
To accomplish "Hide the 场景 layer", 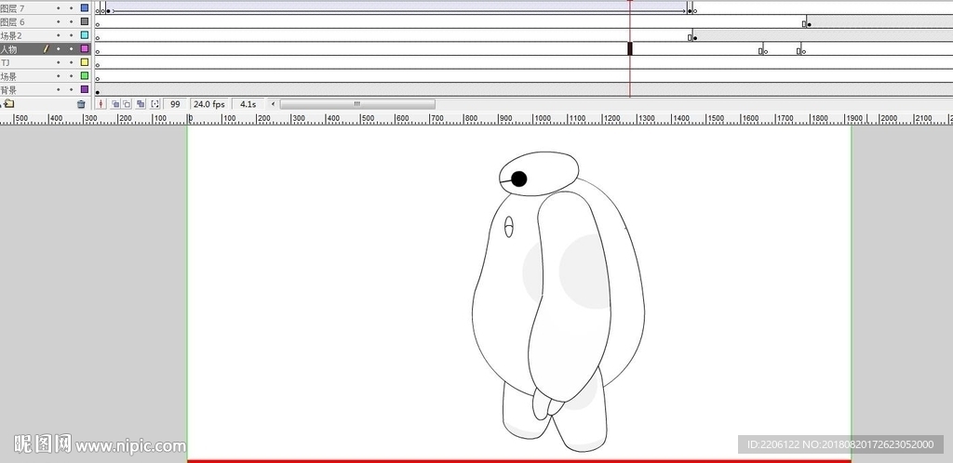I will [59, 76].
